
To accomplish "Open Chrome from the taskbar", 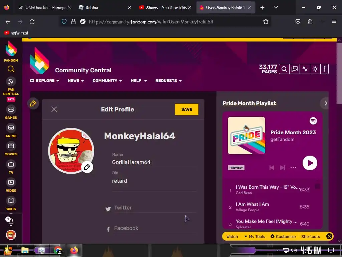I will click(x=57, y=250).
